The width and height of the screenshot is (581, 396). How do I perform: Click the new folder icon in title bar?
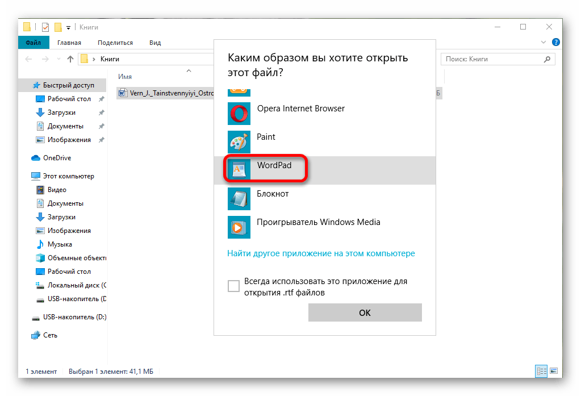point(58,27)
